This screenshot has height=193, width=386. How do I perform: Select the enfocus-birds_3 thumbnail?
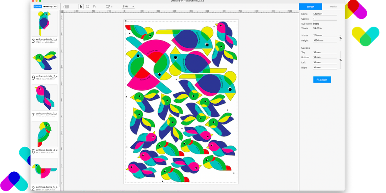[x=44, y=98]
